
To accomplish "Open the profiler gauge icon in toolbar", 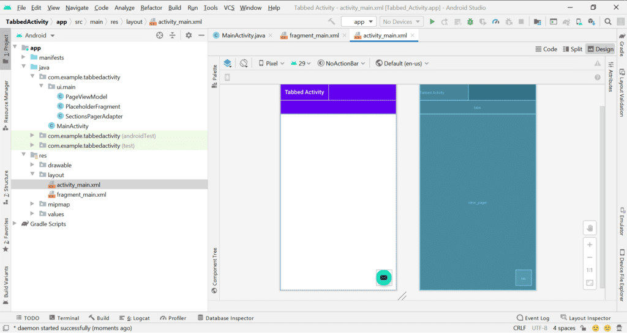I will pyautogui.click(x=496, y=21).
